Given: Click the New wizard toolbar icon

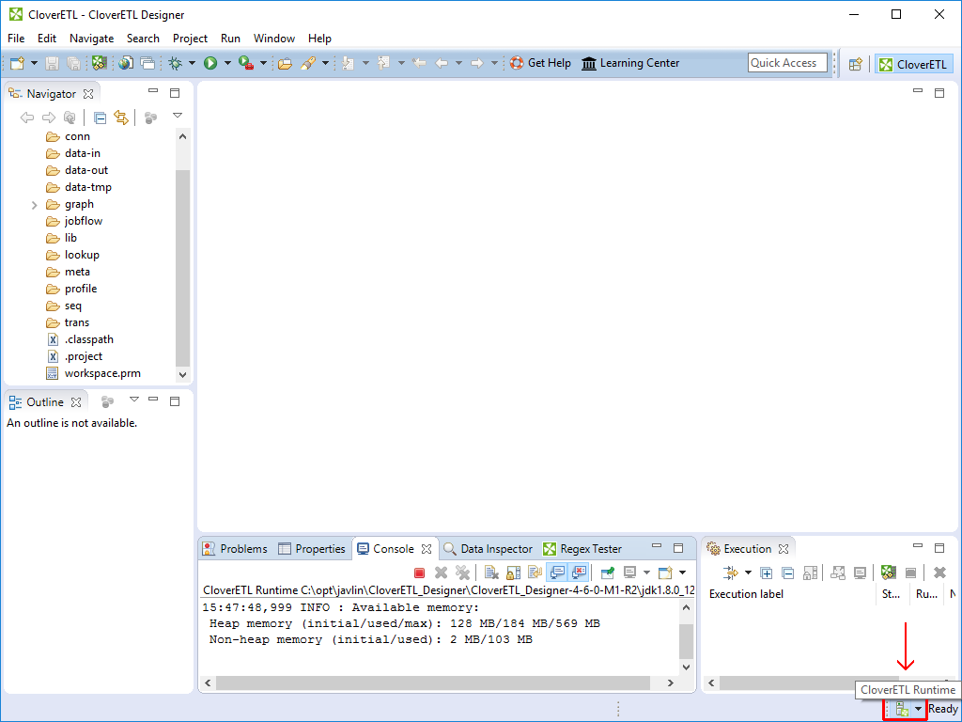Looking at the screenshot, I should coord(17,63).
